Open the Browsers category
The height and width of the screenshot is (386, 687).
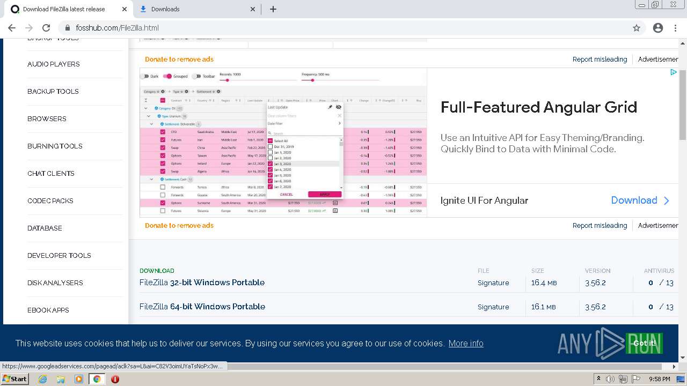[47, 118]
